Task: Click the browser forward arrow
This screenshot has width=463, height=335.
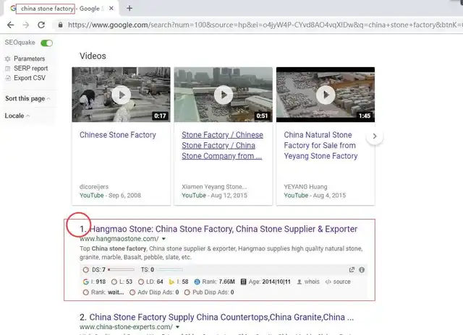Action: (26, 25)
